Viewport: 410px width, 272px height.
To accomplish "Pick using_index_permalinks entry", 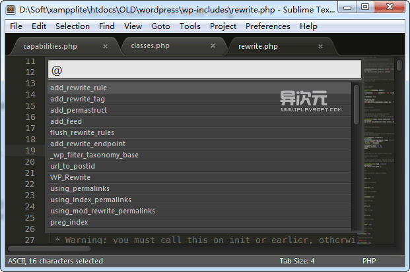I will [x=199, y=200].
